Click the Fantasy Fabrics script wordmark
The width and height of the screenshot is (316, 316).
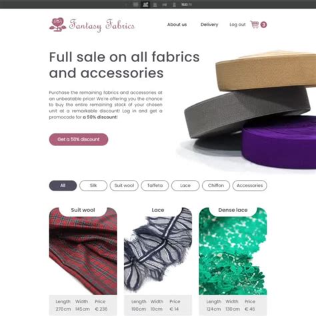click(102, 25)
